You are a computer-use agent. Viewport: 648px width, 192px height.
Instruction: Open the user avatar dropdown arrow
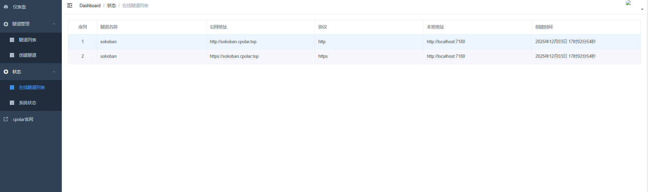tap(642, 9)
